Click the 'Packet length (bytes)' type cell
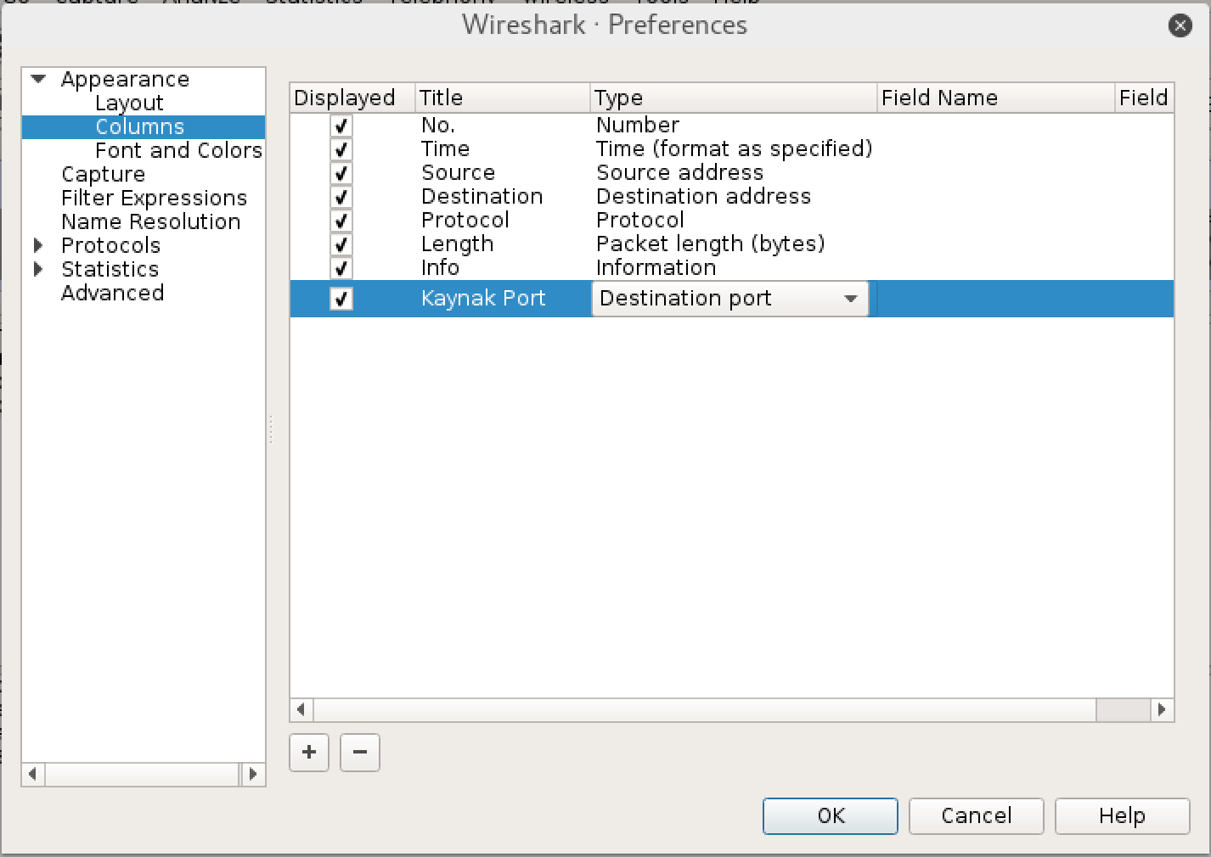Screen dimensions: 1211x857 [710, 244]
